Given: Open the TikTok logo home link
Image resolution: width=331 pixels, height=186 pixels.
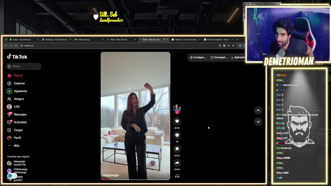Looking at the screenshot, I should (17, 57).
